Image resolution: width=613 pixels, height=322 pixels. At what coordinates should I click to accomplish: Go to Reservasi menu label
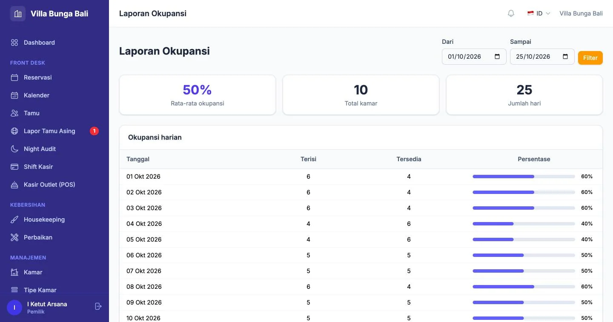point(38,77)
